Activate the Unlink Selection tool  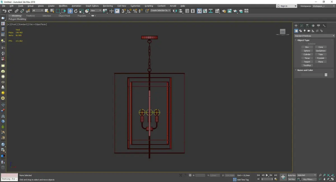[22, 11]
